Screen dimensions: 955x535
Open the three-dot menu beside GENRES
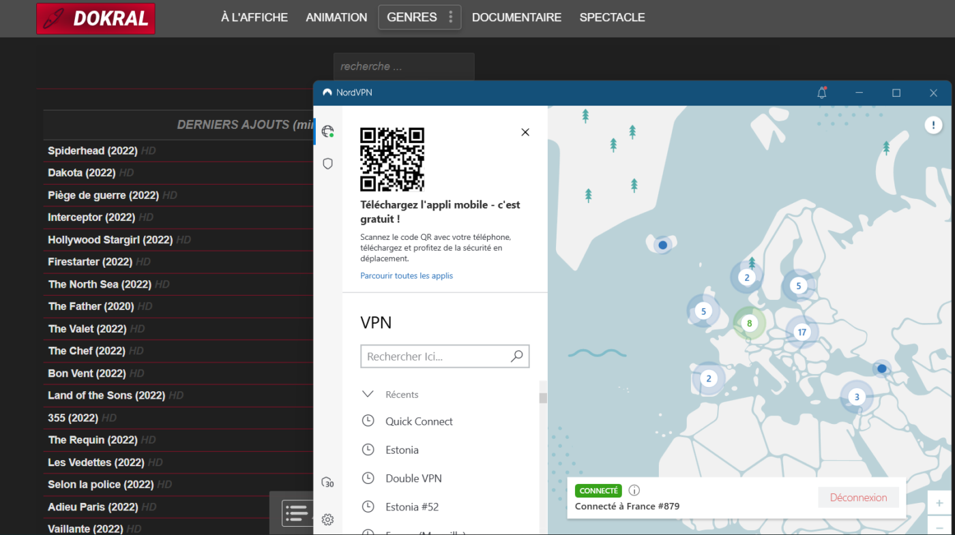point(450,17)
